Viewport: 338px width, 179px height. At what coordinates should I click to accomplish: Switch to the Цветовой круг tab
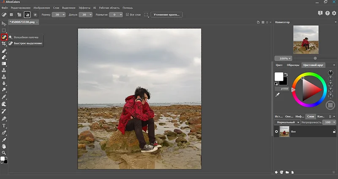coord(313,65)
